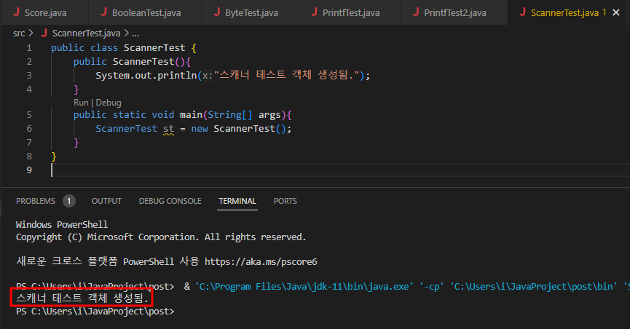
Task: Switch to the PrintfTest.java tab
Action: coord(350,12)
